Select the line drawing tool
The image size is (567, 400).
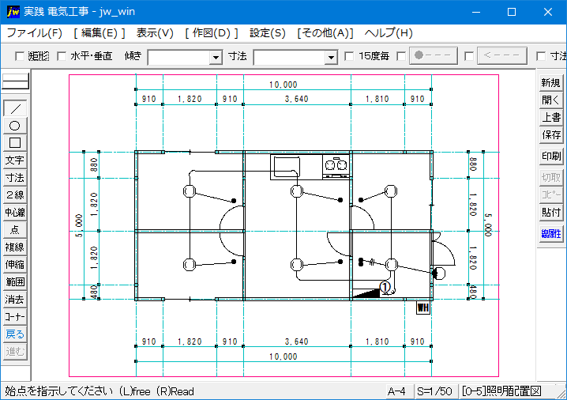pos(15,108)
